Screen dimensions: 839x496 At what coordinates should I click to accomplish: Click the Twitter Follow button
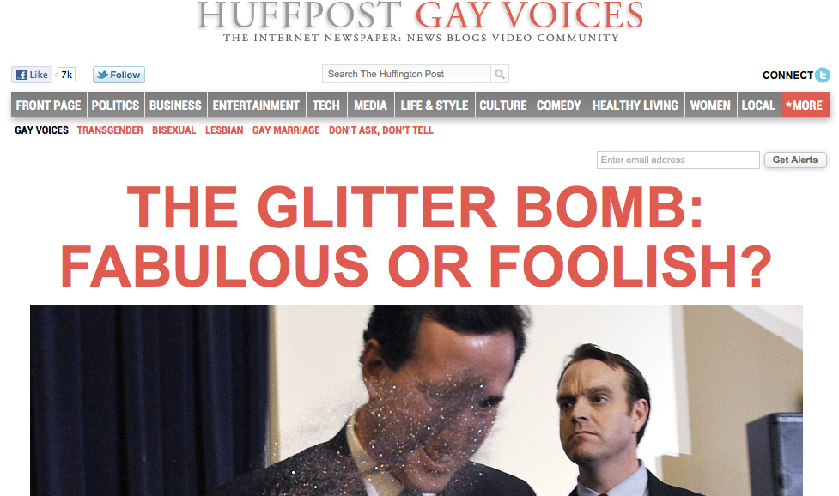pyautogui.click(x=119, y=75)
